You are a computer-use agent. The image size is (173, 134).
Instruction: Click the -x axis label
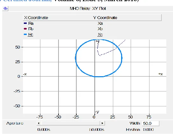pyautogui.click(x=25, y=74)
